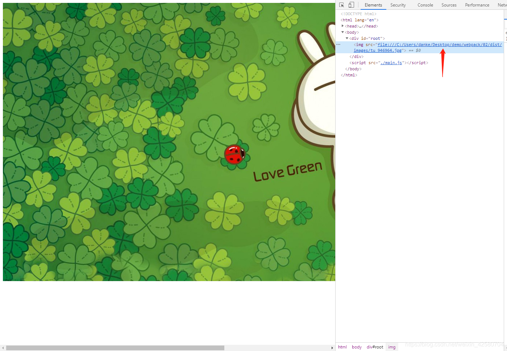Select the closing </body> line

[x=353, y=69]
